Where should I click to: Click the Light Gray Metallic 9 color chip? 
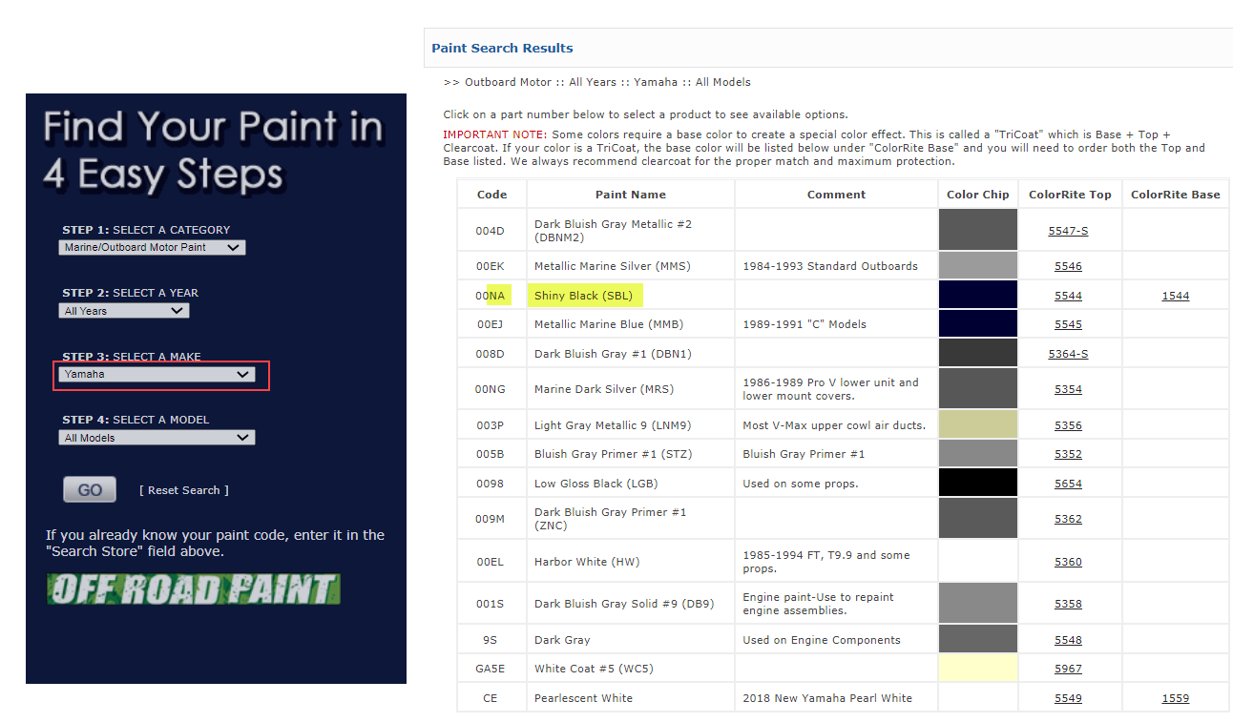coord(977,424)
